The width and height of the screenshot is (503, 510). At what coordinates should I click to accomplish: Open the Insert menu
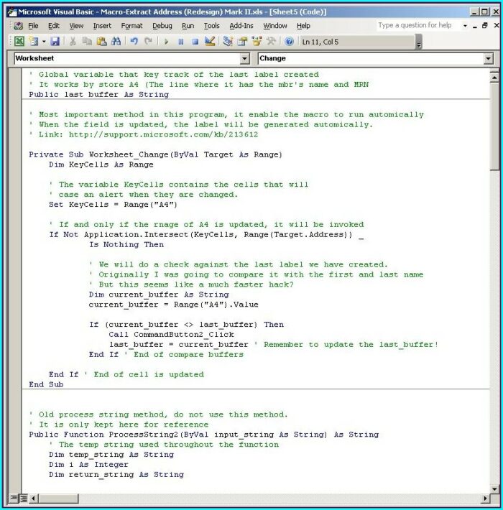(x=102, y=26)
